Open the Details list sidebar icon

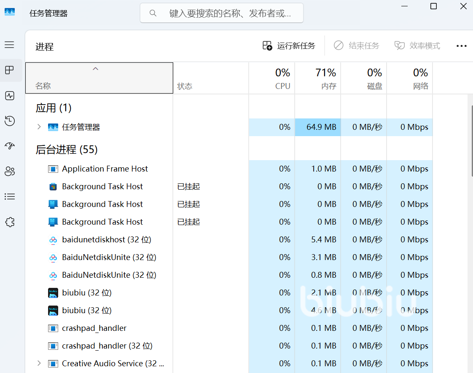point(9,196)
